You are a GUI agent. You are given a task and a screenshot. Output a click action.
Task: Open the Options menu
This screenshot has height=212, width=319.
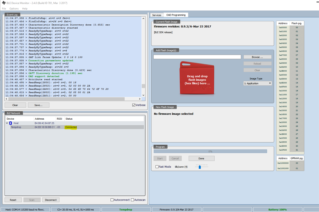(x=14, y=9)
